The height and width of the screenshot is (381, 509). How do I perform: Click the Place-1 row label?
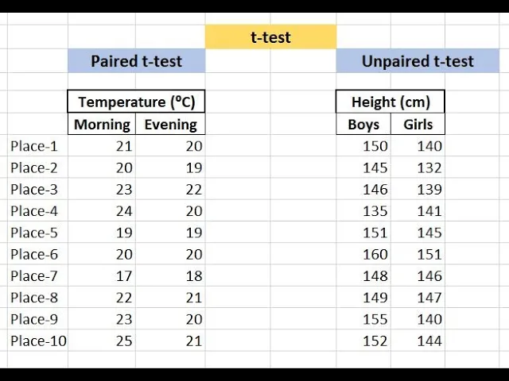pyautogui.click(x=34, y=146)
